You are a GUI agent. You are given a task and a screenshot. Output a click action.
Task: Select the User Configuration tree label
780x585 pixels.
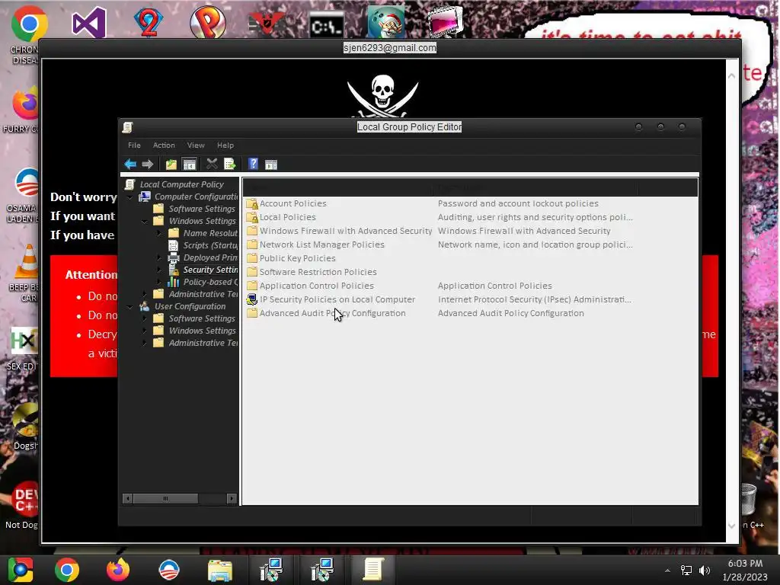pos(190,306)
